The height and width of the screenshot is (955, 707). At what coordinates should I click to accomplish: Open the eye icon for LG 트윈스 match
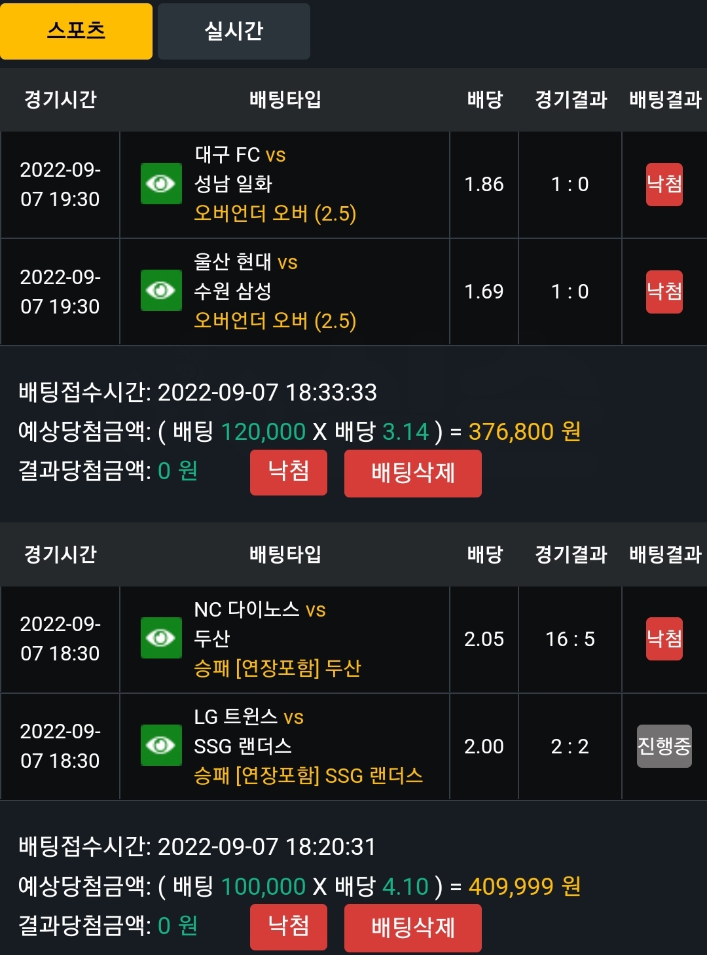point(161,745)
